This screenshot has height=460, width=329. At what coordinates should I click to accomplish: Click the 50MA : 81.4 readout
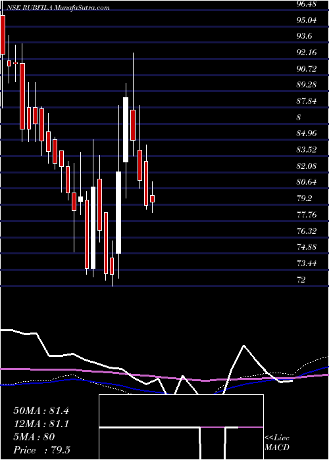[41, 411]
